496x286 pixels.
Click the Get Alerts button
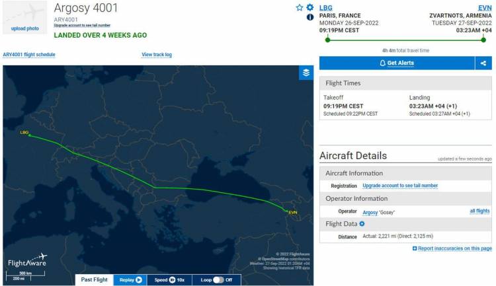click(x=397, y=63)
